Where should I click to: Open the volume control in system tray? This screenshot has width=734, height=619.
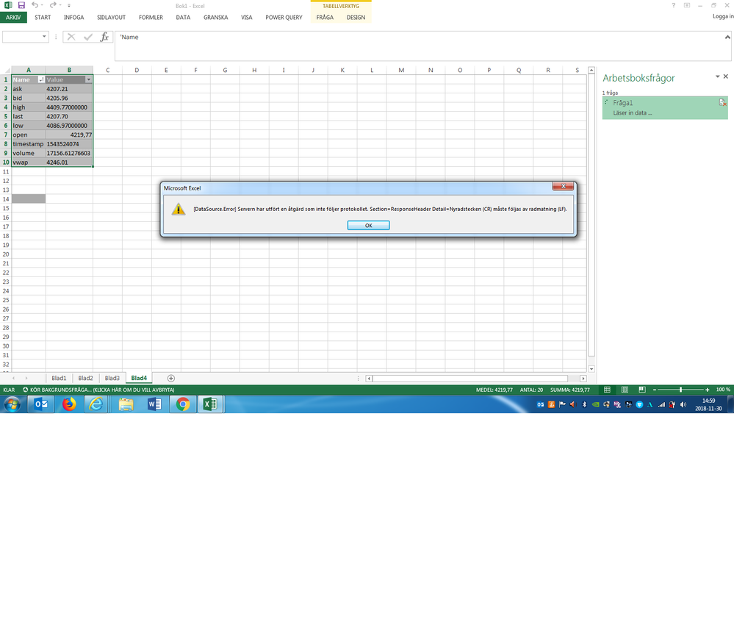pyautogui.click(x=683, y=404)
